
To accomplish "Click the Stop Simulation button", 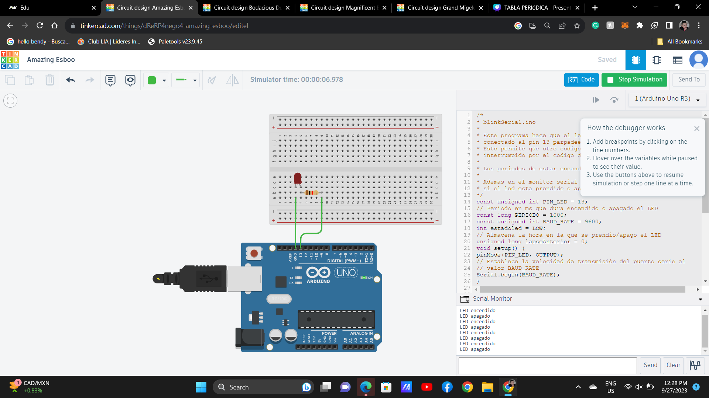I will coord(634,80).
